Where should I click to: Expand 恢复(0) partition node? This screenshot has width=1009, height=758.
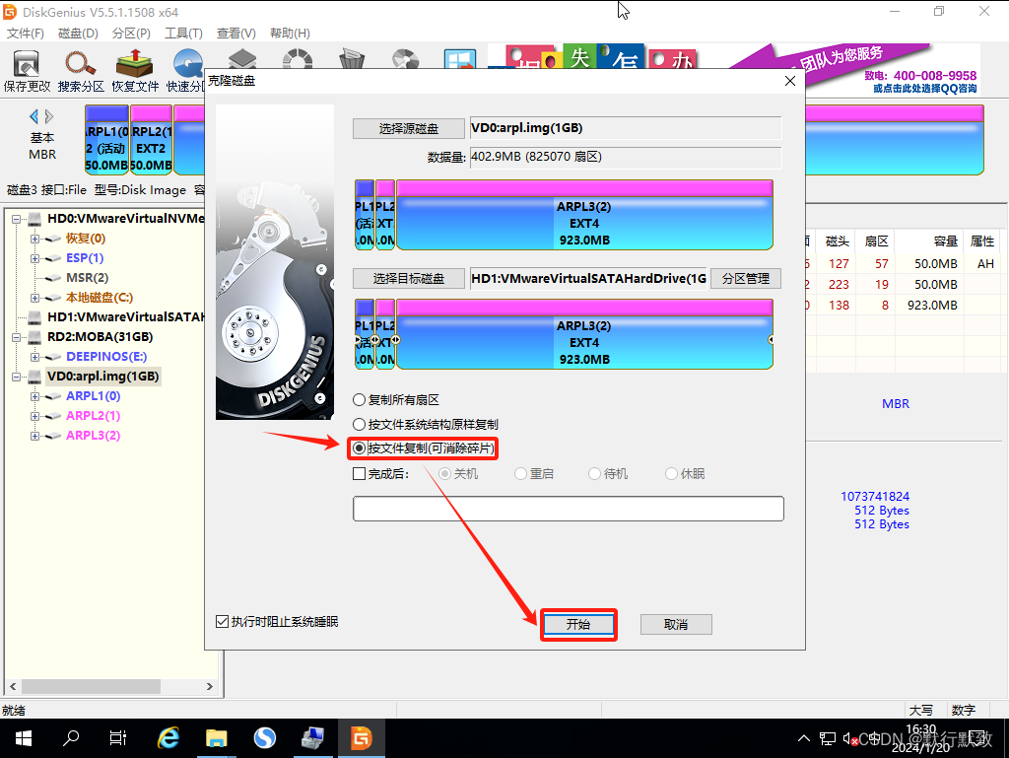tap(34, 239)
